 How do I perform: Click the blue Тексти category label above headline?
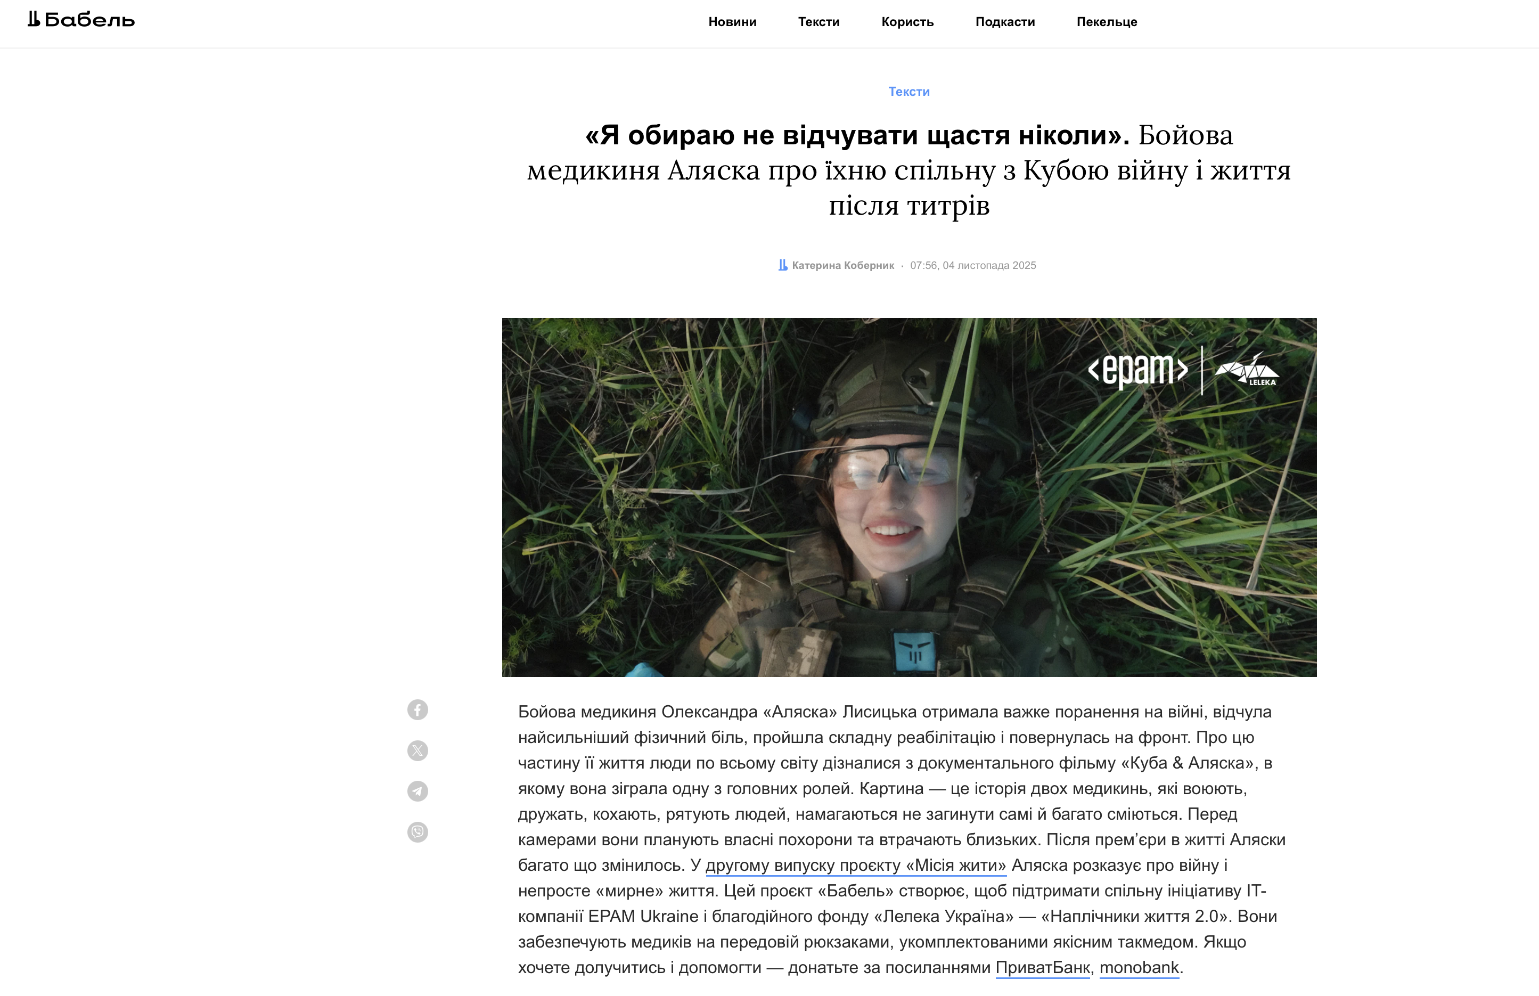[x=908, y=92]
